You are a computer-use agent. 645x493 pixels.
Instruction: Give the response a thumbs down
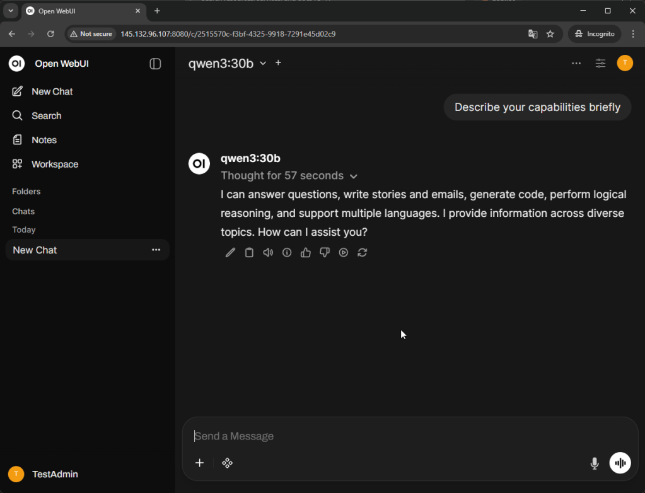325,253
